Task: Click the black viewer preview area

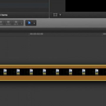Action: (x=86, y=6)
